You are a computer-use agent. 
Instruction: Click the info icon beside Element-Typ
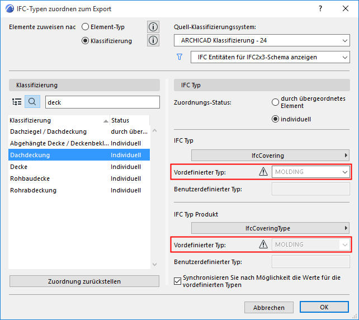pyautogui.click(x=153, y=27)
